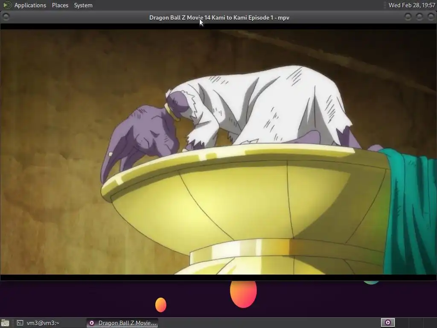437x328 pixels.
Task: Close the mpv window
Action: click(431, 17)
